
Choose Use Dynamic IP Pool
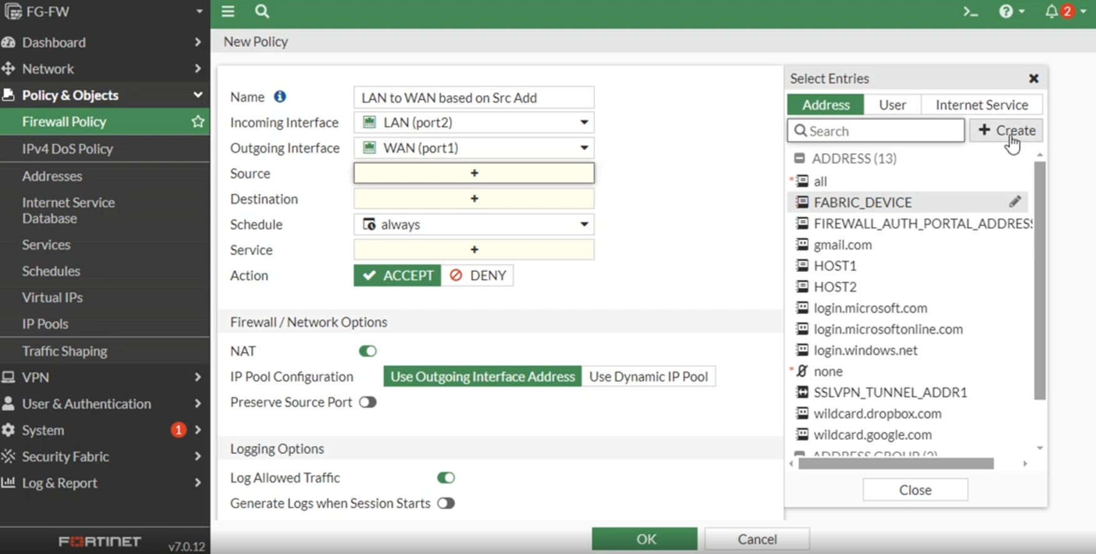(649, 376)
